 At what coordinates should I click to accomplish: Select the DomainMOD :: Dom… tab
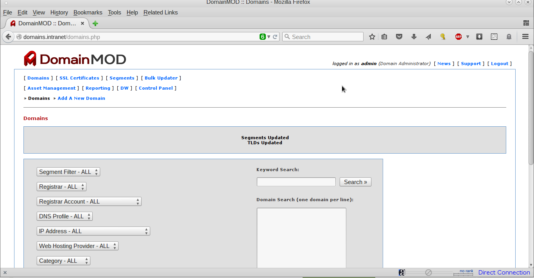point(47,23)
